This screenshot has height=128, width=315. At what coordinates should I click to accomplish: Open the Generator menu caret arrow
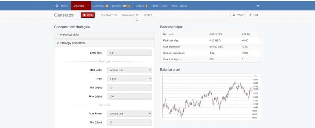click(88, 6)
